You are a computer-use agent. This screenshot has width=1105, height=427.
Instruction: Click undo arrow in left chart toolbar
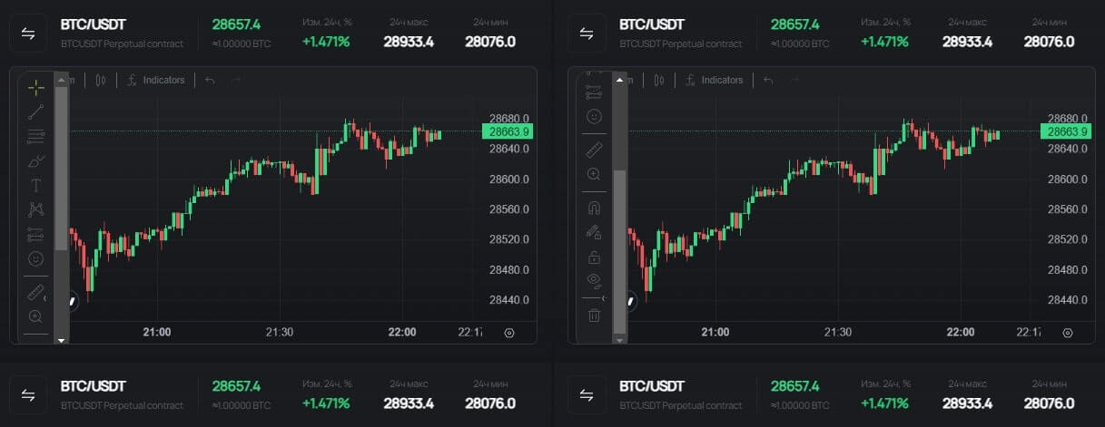(210, 80)
